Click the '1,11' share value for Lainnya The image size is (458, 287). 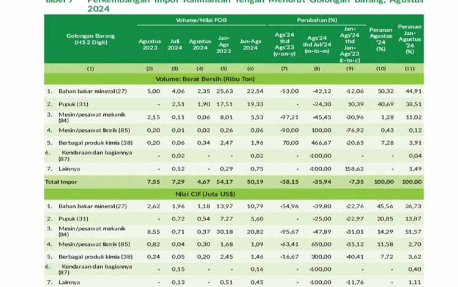point(415,282)
